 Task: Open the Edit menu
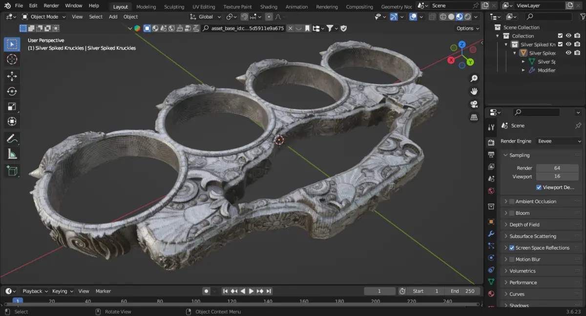(33, 6)
